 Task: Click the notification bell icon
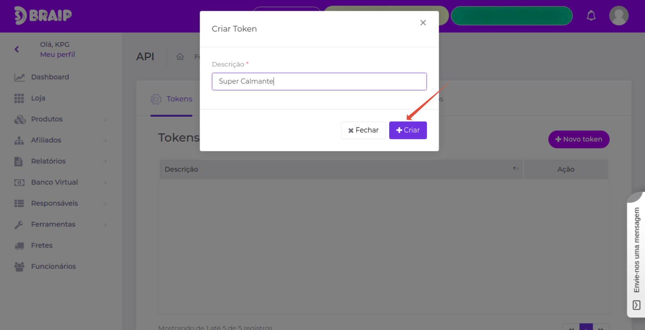pos(591,16)
